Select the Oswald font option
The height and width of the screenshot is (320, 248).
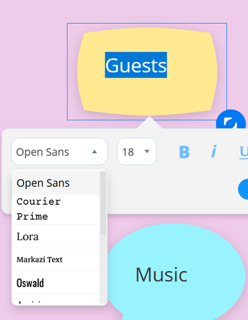tap(56, 282)
